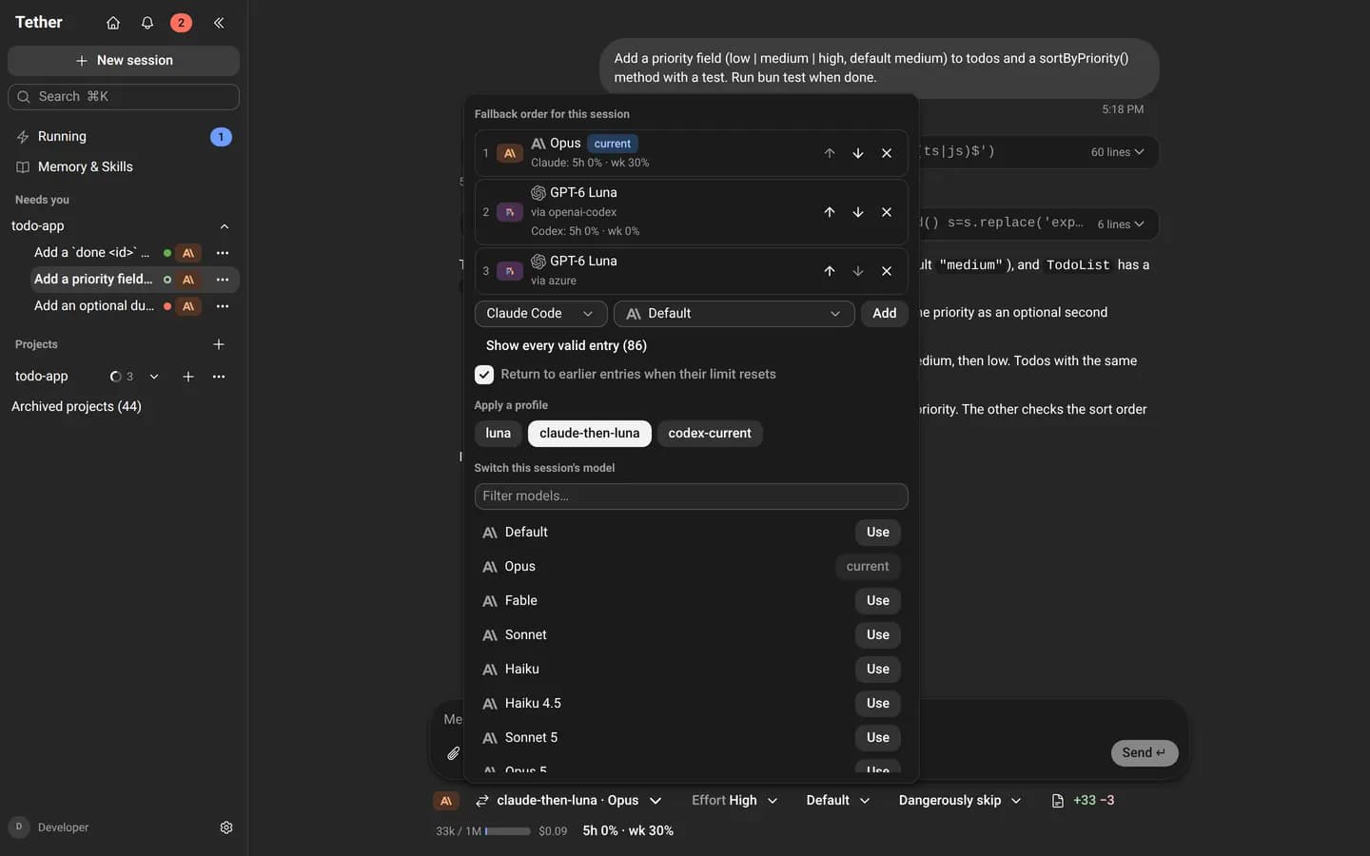Move GPT-6 Luna via openai-codex up
The width and height of the screenshot is (1370, 856).
point(830,212)
